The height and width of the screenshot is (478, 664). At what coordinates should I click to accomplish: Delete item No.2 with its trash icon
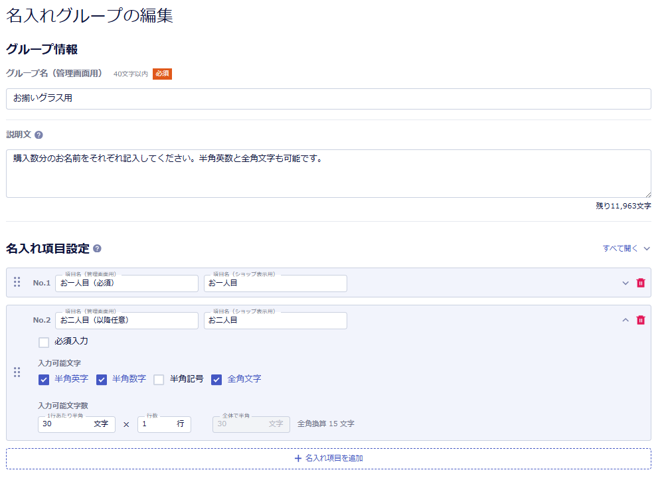pos(641,320)
